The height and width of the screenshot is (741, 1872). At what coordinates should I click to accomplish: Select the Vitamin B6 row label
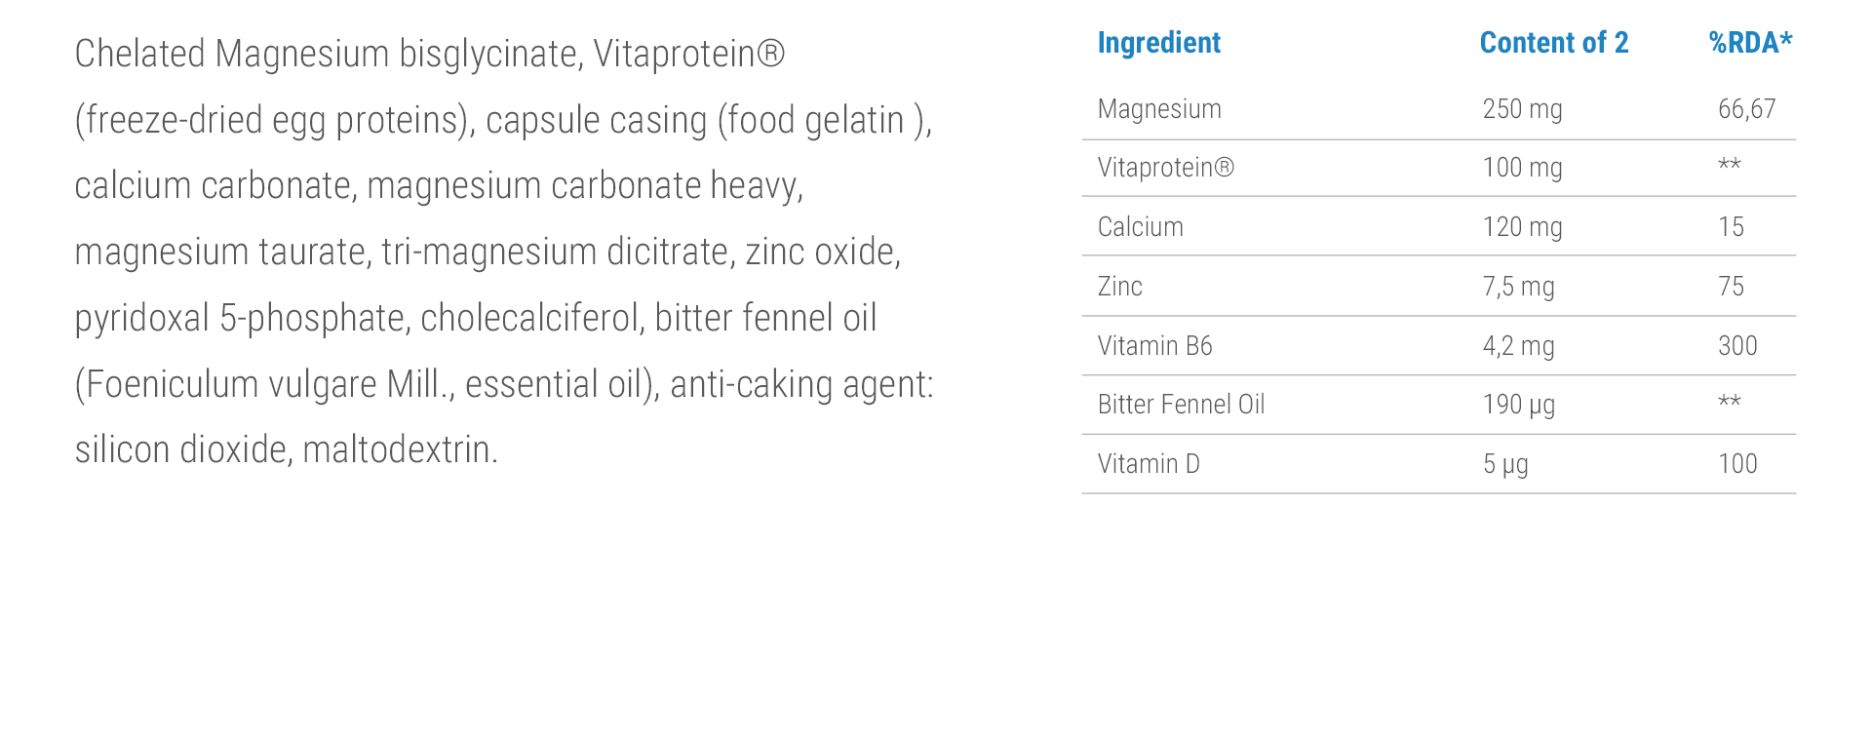tap(1154, 346)
